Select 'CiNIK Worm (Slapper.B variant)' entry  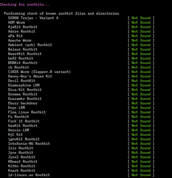39,72
